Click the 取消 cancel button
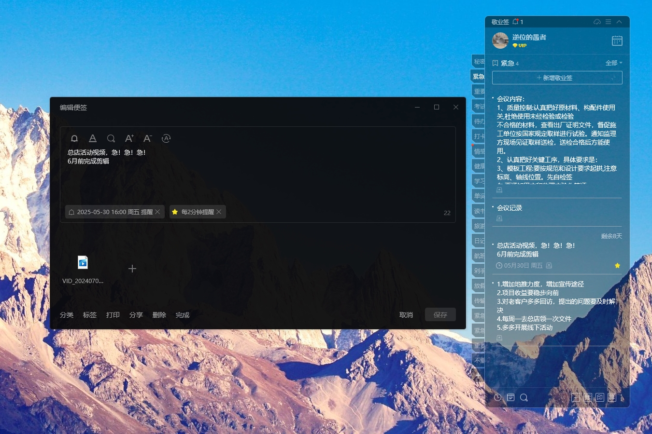Viewport: 652px width, 434px height. 406,315
